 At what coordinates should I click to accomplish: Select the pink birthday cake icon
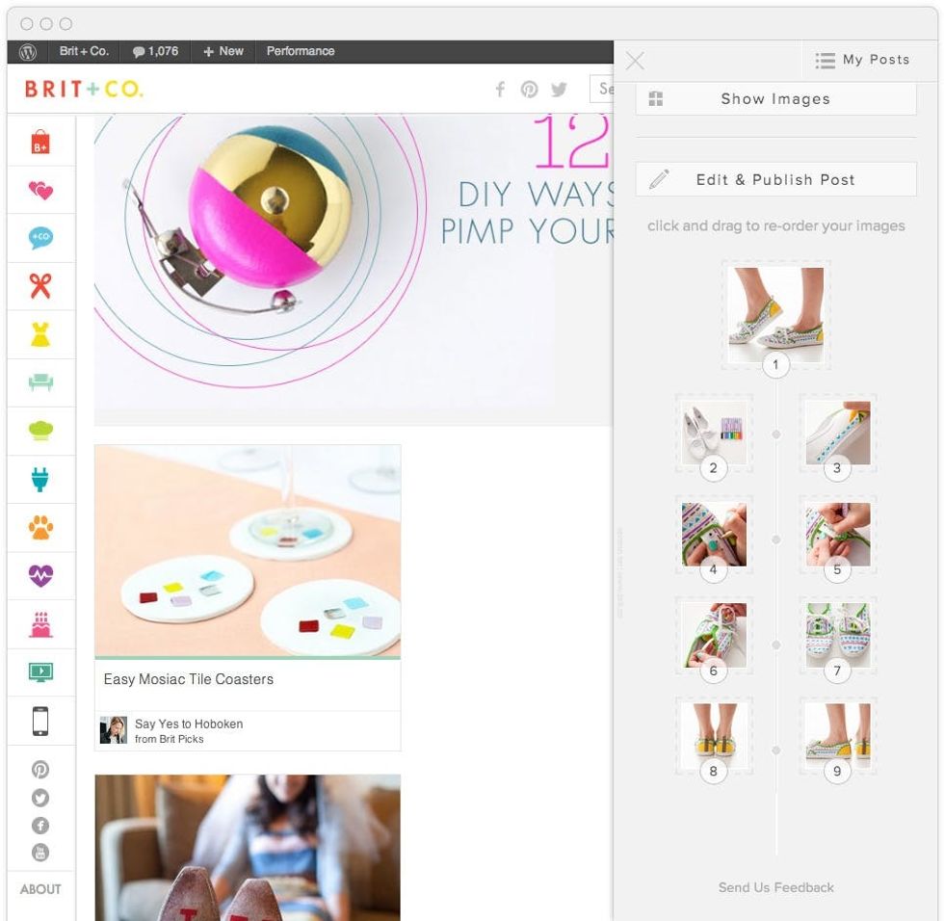point(40,624)
